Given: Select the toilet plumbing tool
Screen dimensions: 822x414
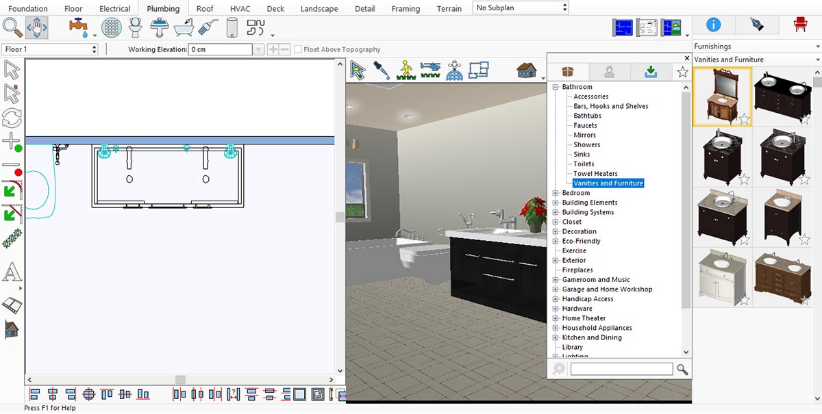Looking at the screenshot, I should (136, 27).
